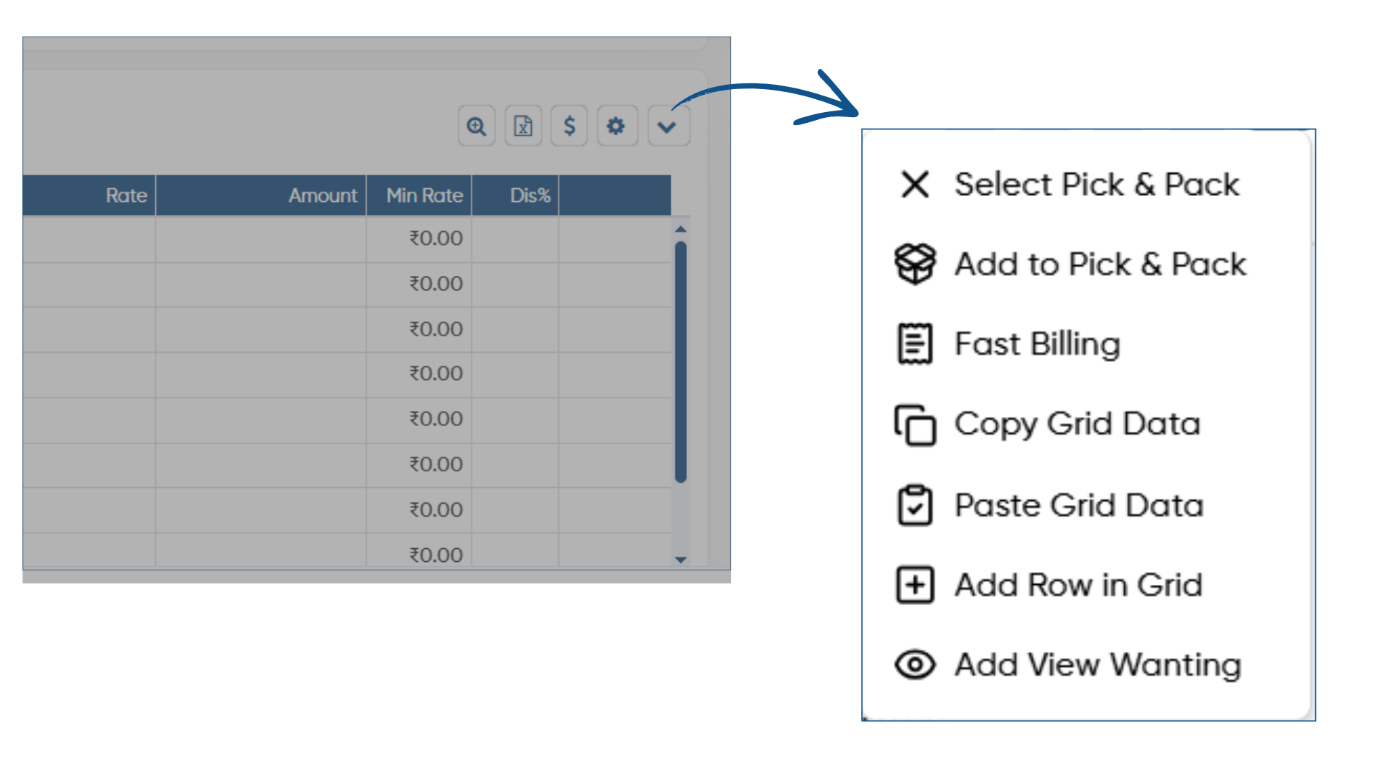
Task: Click the grid scrollbar down arrow
Action: pos(681,559)
